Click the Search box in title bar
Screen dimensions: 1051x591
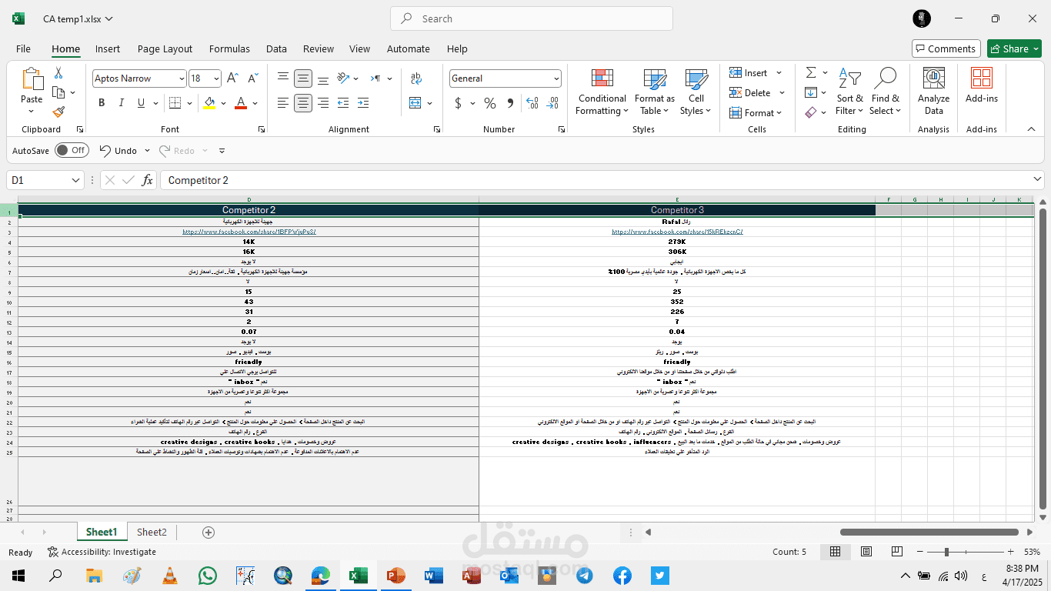click(x=532, y=18)
